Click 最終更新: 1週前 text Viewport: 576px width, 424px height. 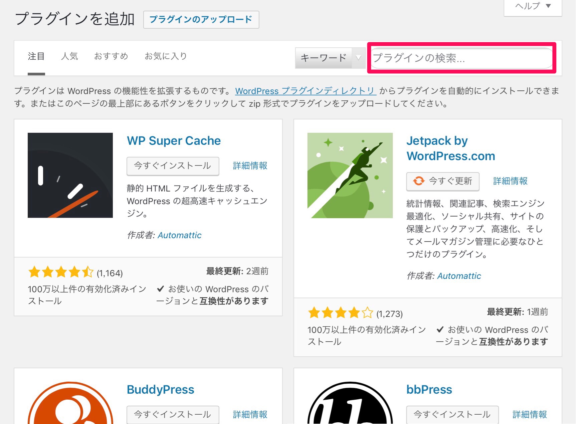pyautogui.click(x=517, y=312)
